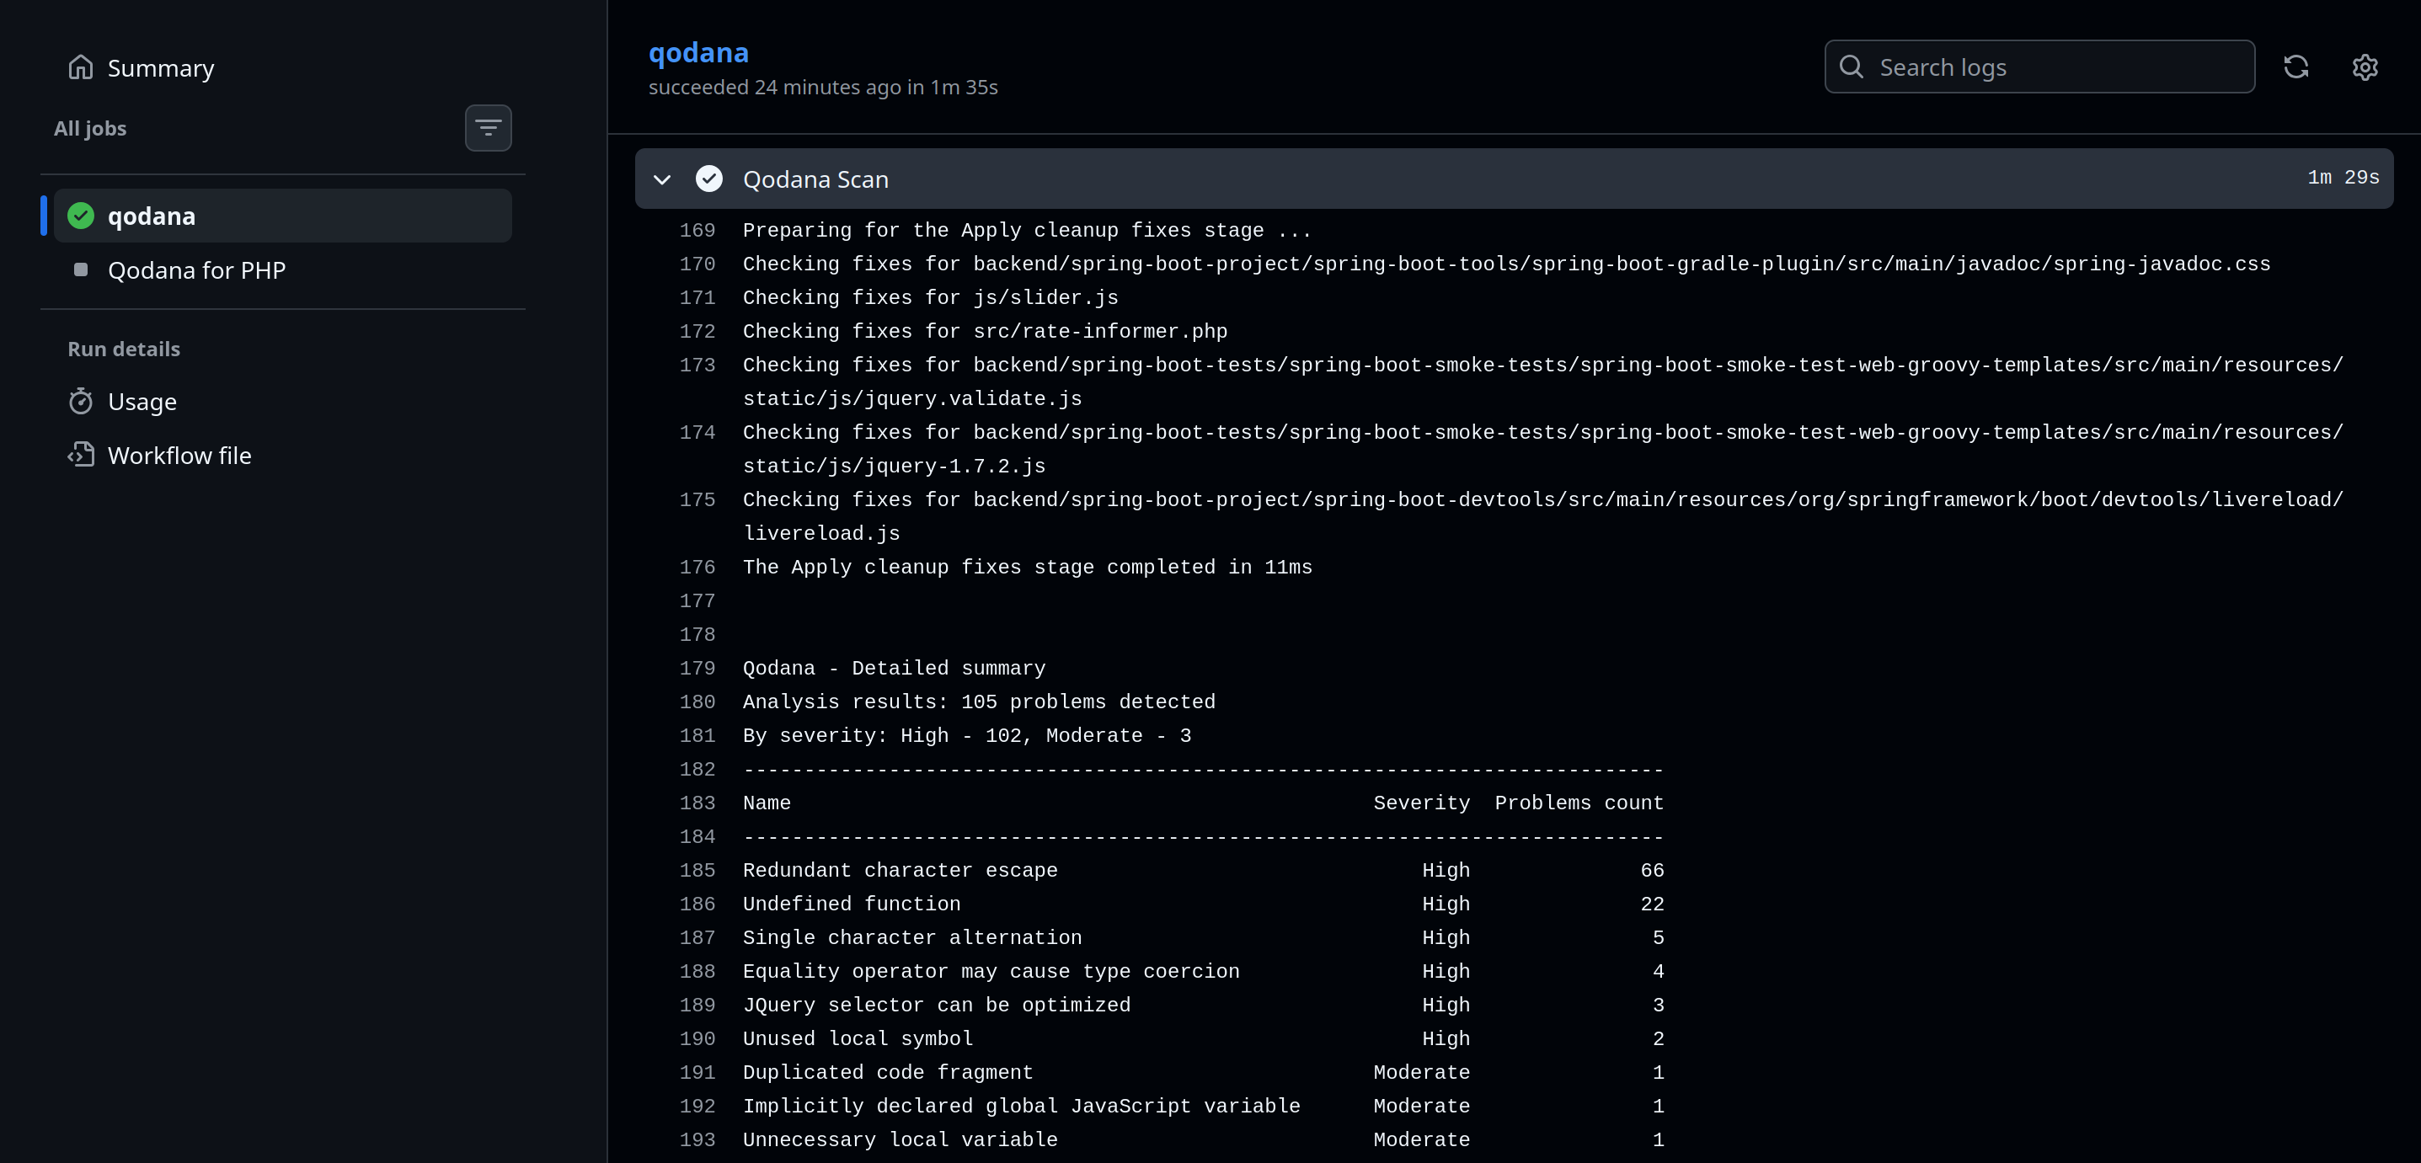2421x1163 pixels.
Task: Click the refresh logs icon
Action: coord(2295,67)
